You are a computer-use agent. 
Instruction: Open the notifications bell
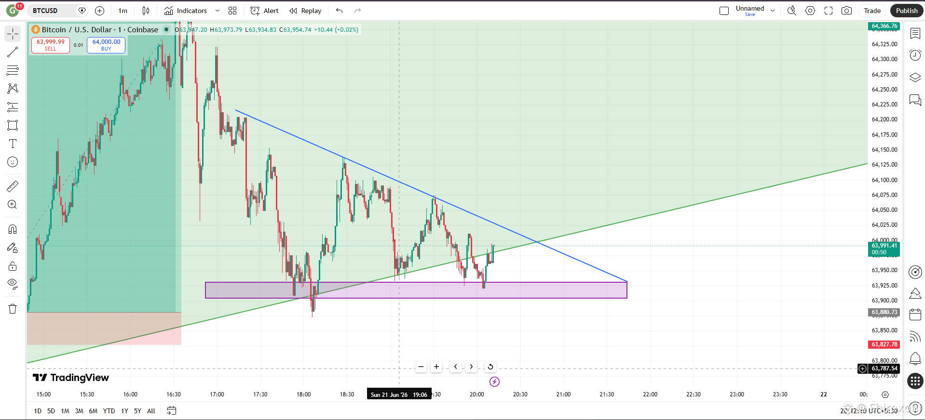915,358
